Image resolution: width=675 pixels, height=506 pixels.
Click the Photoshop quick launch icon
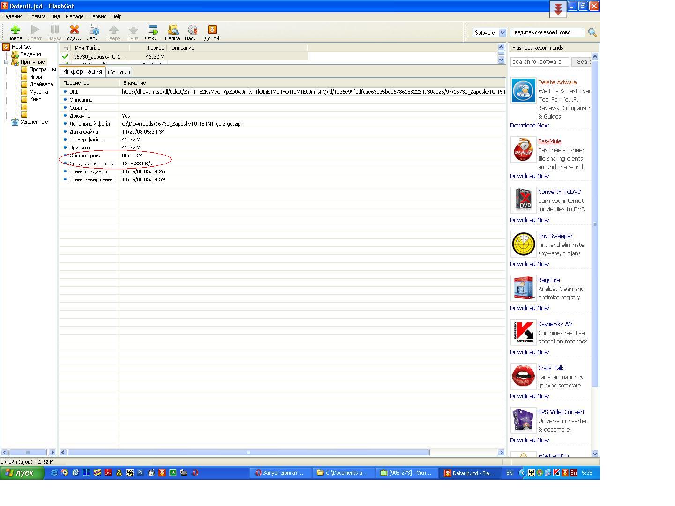[140, 473]
